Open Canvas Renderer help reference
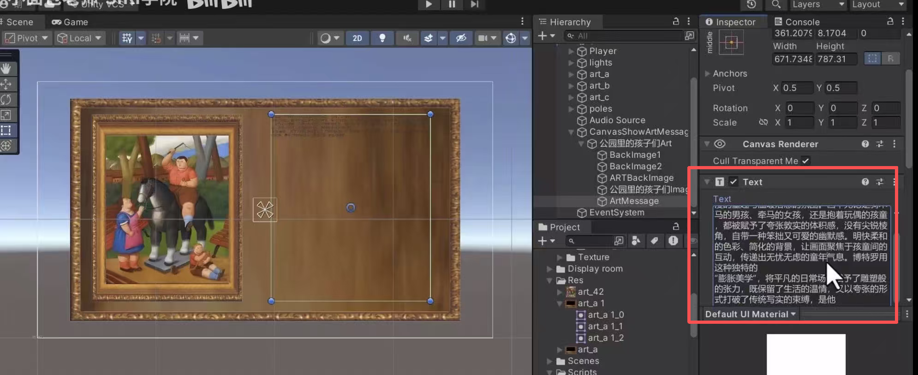918x375 pixels. point(865,144)
